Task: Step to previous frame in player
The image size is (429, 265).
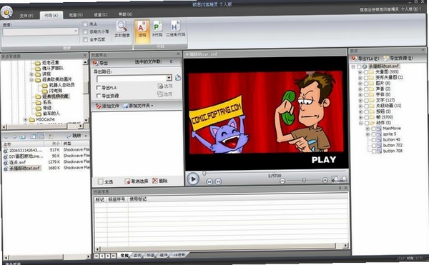Action: coord(209,181)
